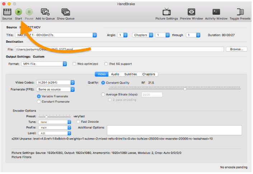The width and height of the screenshot is (253, 174).
Task: Select Constant Quality radio button
Action: [x=103, y=83]
